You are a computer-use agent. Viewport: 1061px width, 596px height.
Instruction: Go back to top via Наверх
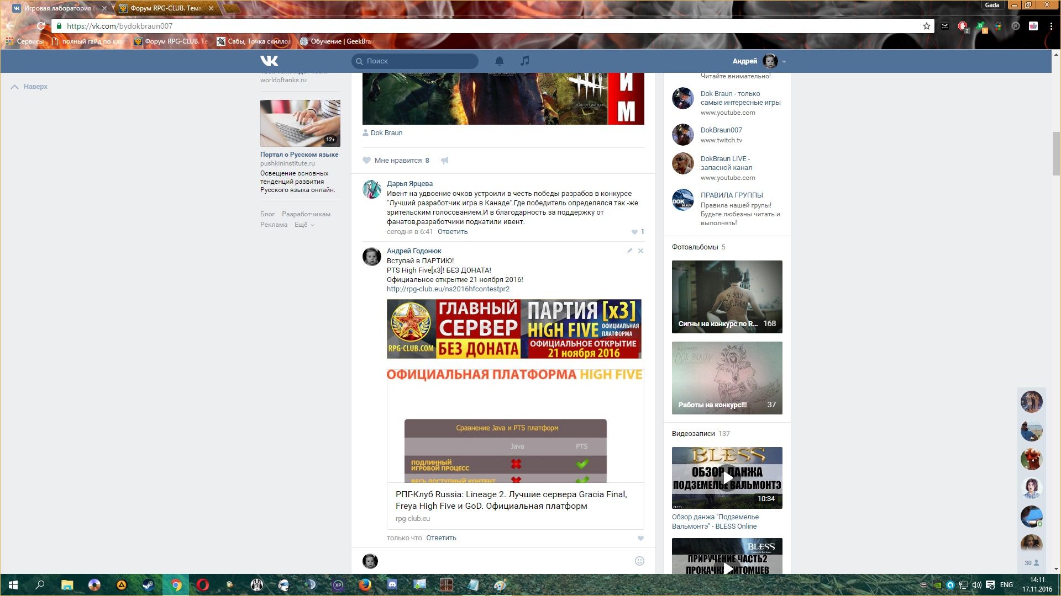[29, 87]
